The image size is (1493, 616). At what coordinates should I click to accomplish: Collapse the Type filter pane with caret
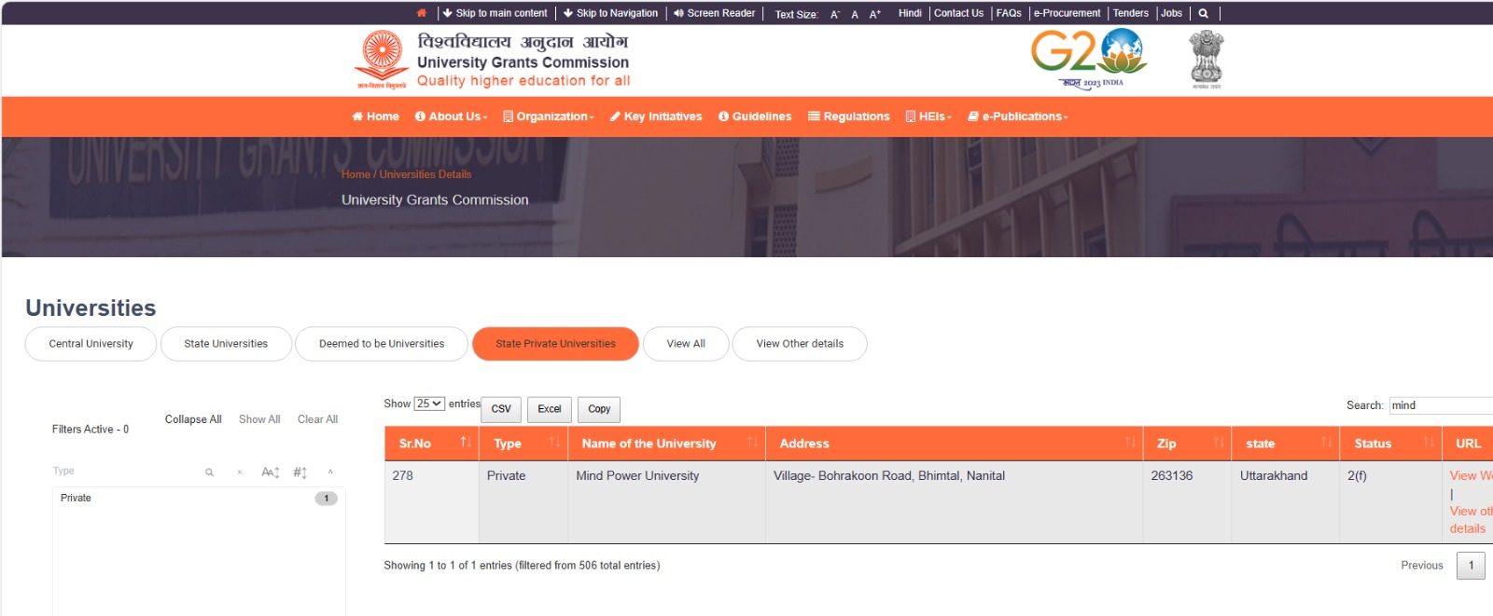[330, 472]
